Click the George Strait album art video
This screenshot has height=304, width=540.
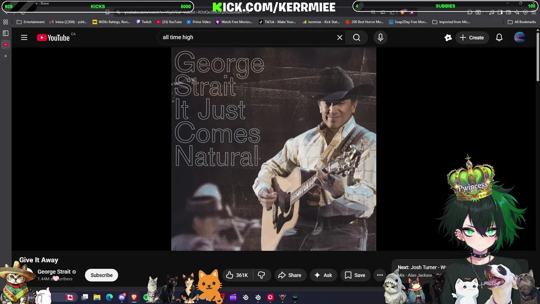coord(273,149)
